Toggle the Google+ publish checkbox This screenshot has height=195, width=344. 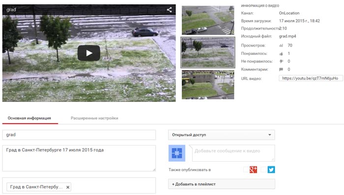pyautogui.click(x=246, y=170)
